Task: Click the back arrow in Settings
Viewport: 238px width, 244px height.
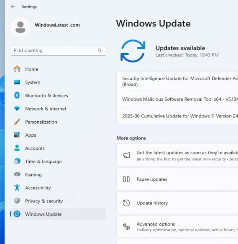Action: coord(13,6)
